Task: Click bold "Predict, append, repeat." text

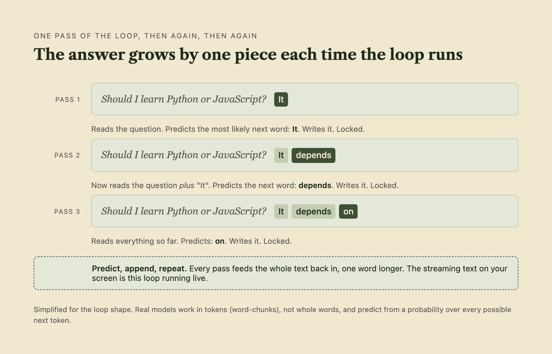Action: tap(139, 269)
